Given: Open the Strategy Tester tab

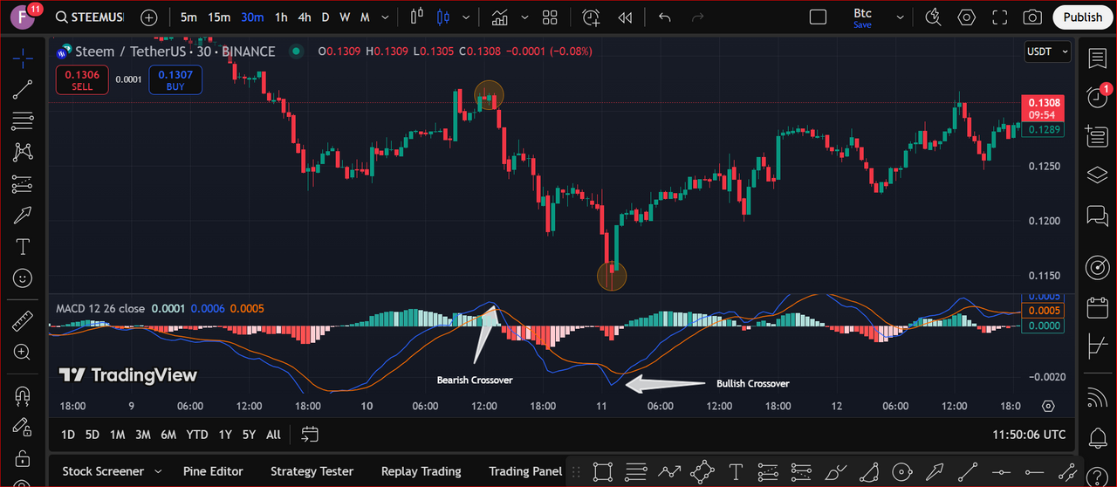Looking at the screenshot, I should coord(312,471).
